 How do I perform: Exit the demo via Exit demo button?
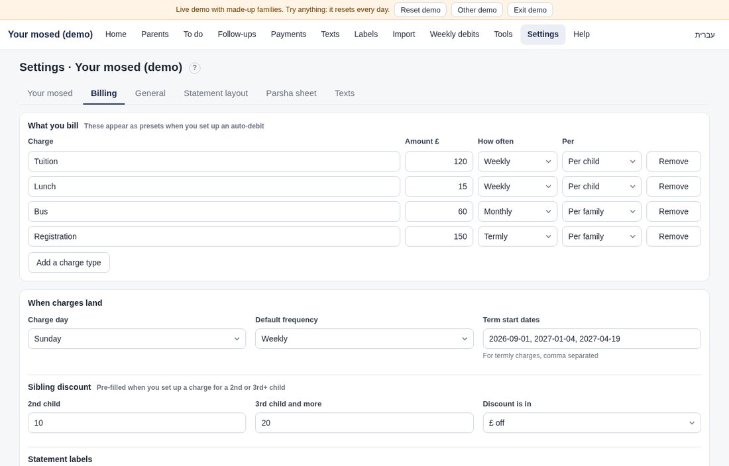[530, 10]
